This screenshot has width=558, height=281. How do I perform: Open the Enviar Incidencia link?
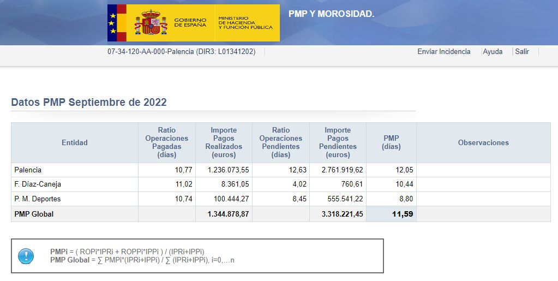pyautogui.click(x=443, y=52)
